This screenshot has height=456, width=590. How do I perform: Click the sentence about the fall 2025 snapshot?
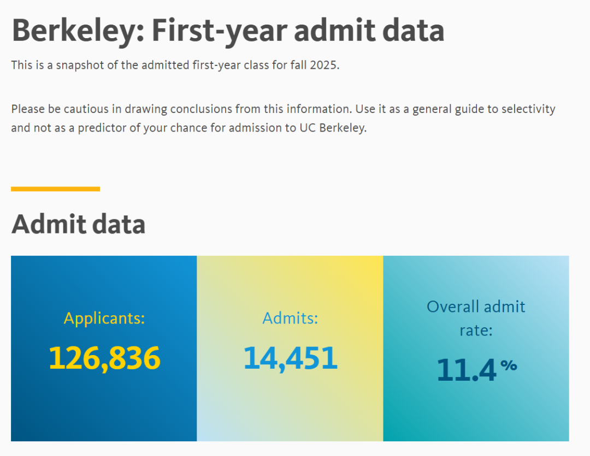175,65
